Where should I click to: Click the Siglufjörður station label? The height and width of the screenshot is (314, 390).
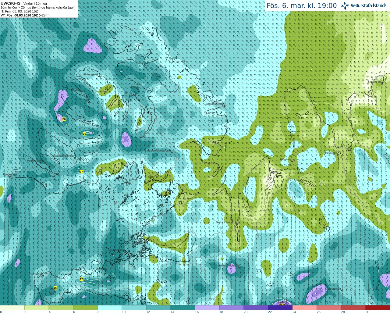click(374, 81)
